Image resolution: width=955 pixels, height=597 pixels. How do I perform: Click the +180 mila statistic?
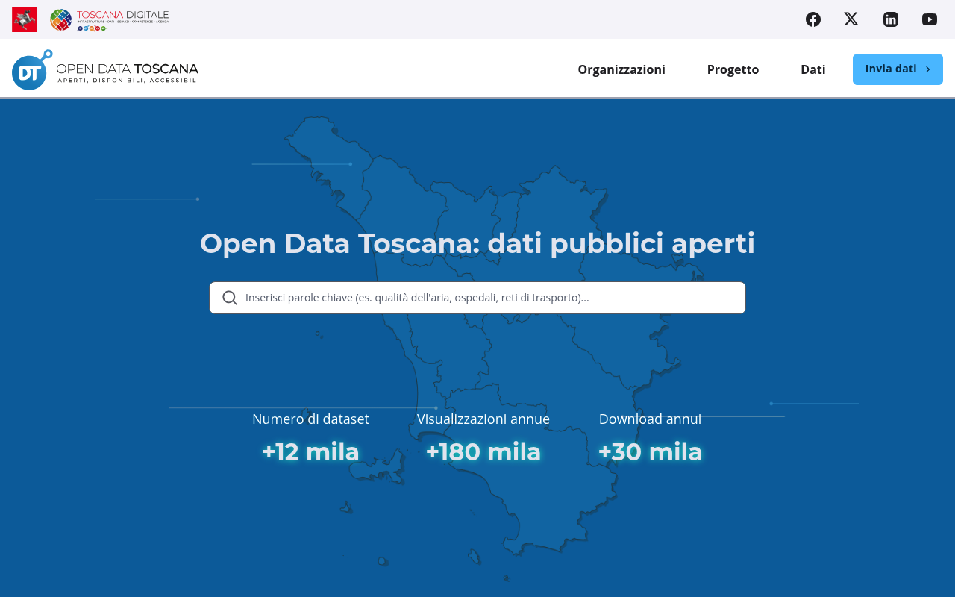(x=483, y=452)
